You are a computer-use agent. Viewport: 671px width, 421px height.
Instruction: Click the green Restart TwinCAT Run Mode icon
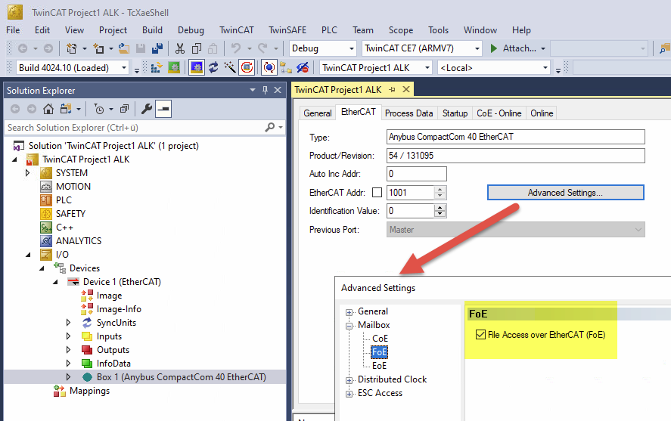[174, 67]
